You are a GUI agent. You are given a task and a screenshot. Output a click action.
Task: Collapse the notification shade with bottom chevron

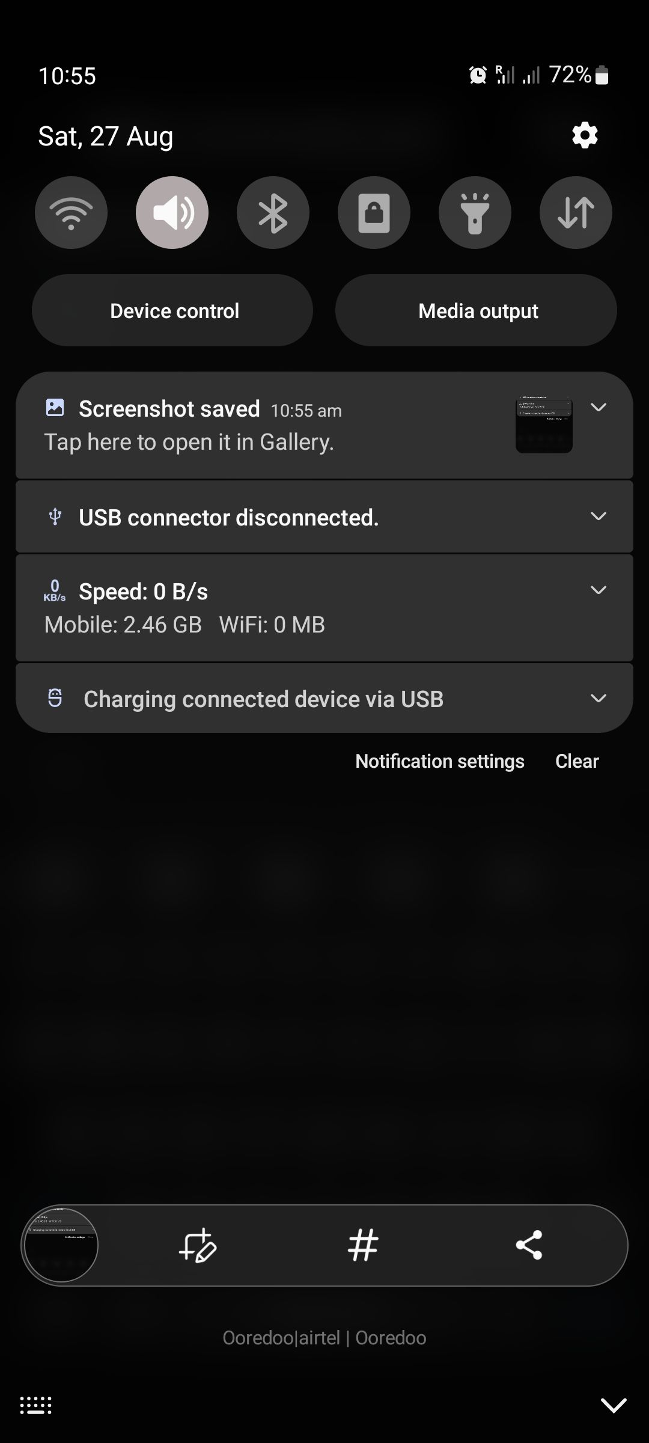(x=614, y=1405)
